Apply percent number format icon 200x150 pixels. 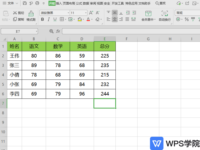(186, 19)
